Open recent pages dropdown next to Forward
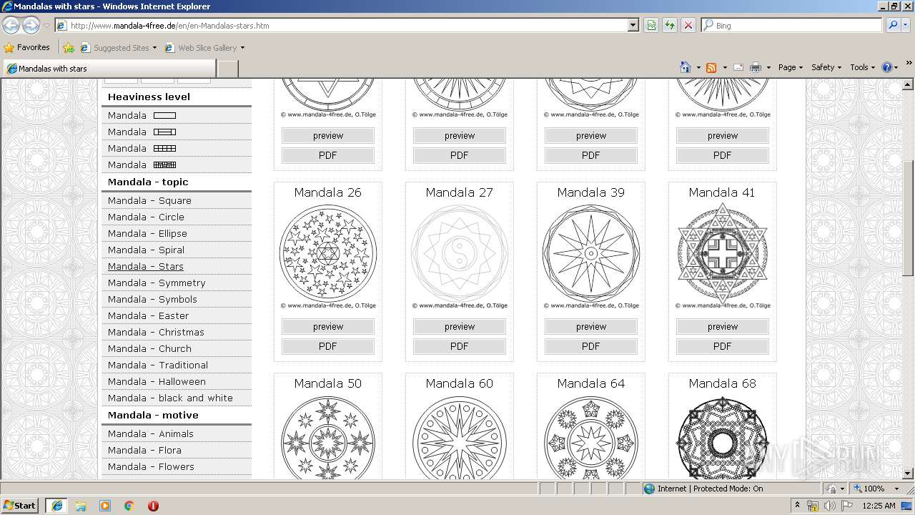915x515 pixels. 46,25
